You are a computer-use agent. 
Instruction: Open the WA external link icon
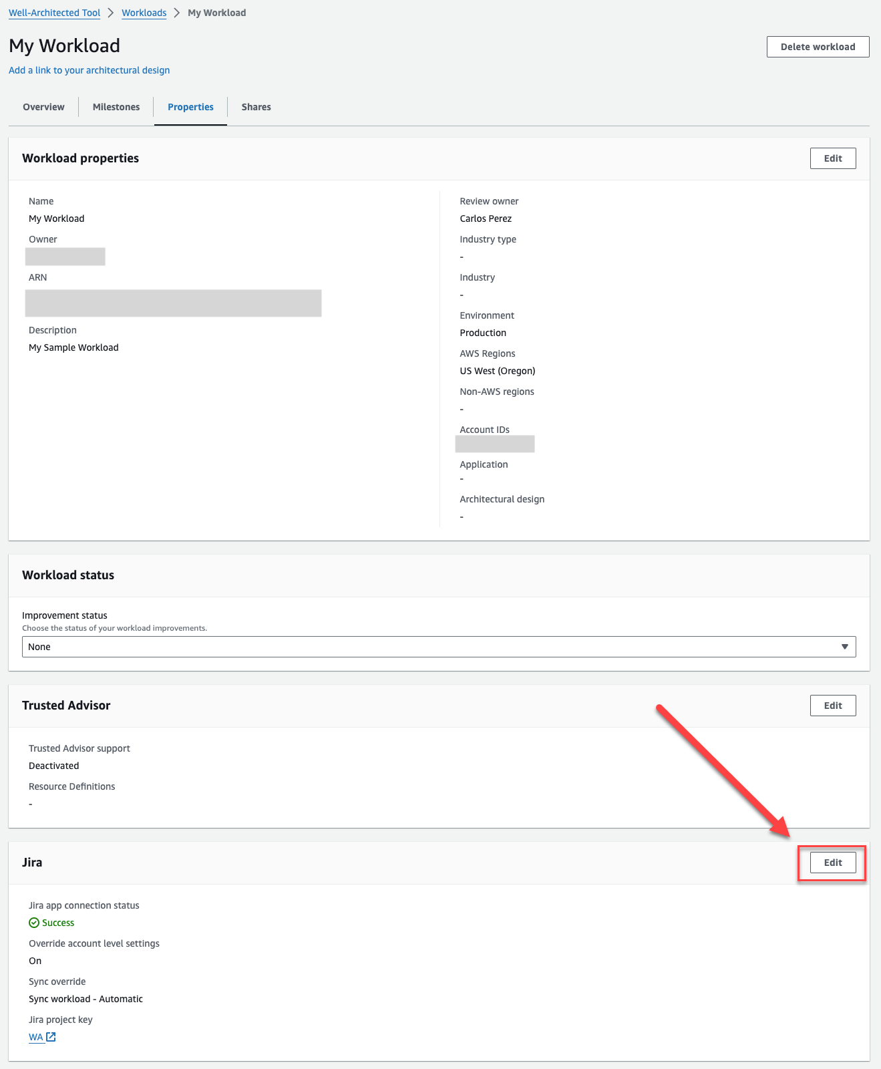51,1037
